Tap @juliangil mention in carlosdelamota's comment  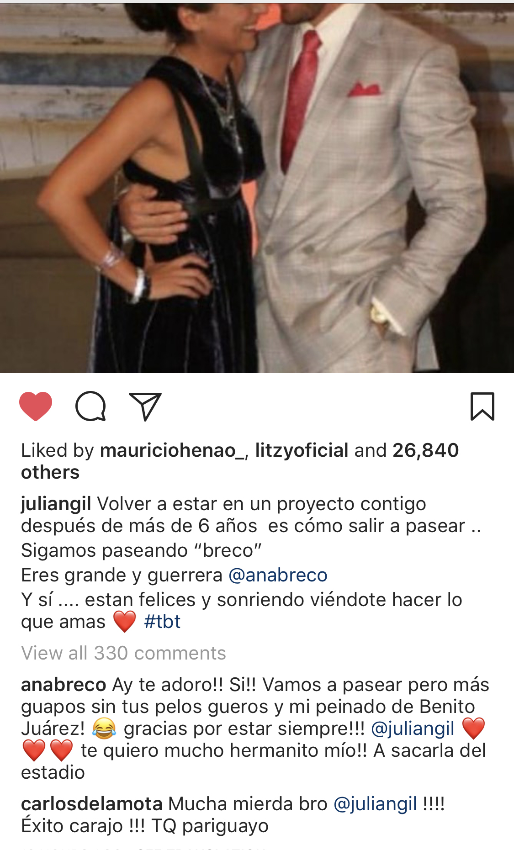point(375,804)
